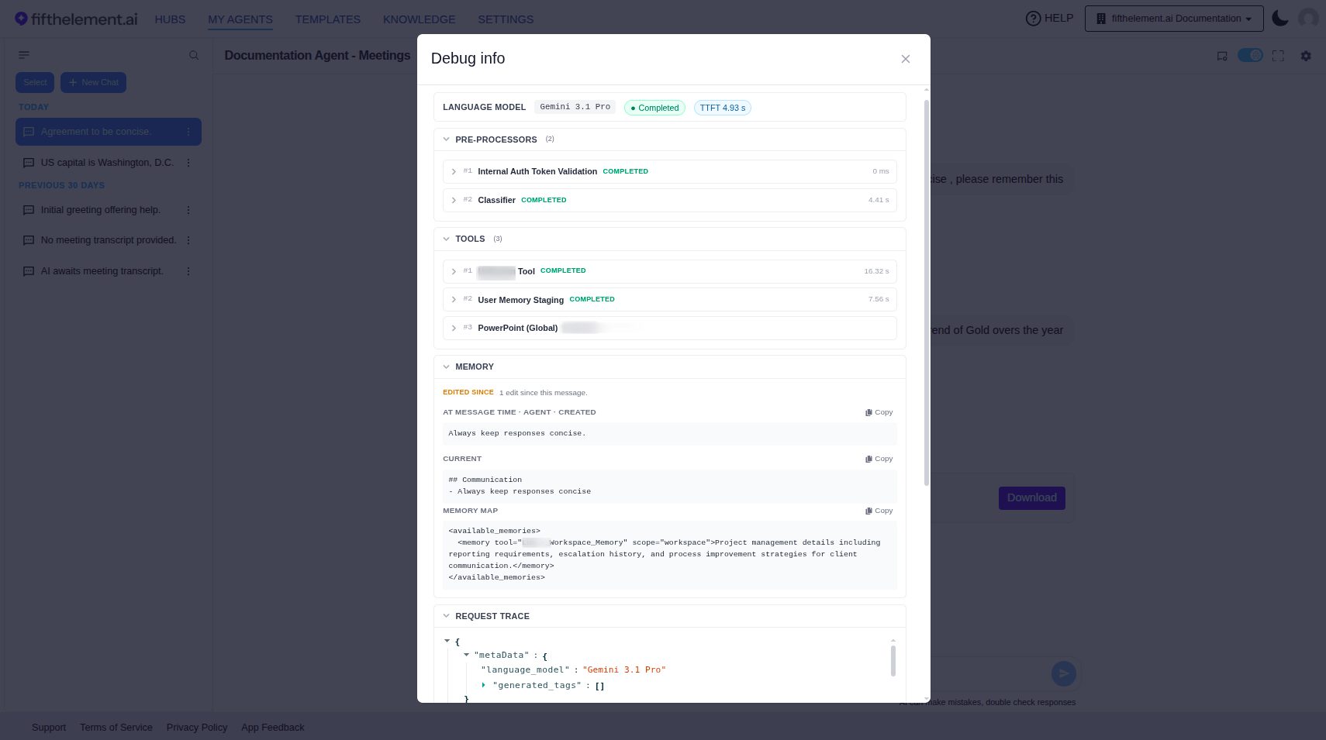Open the Support link
1326x740 pixels.
pos(49,728)
